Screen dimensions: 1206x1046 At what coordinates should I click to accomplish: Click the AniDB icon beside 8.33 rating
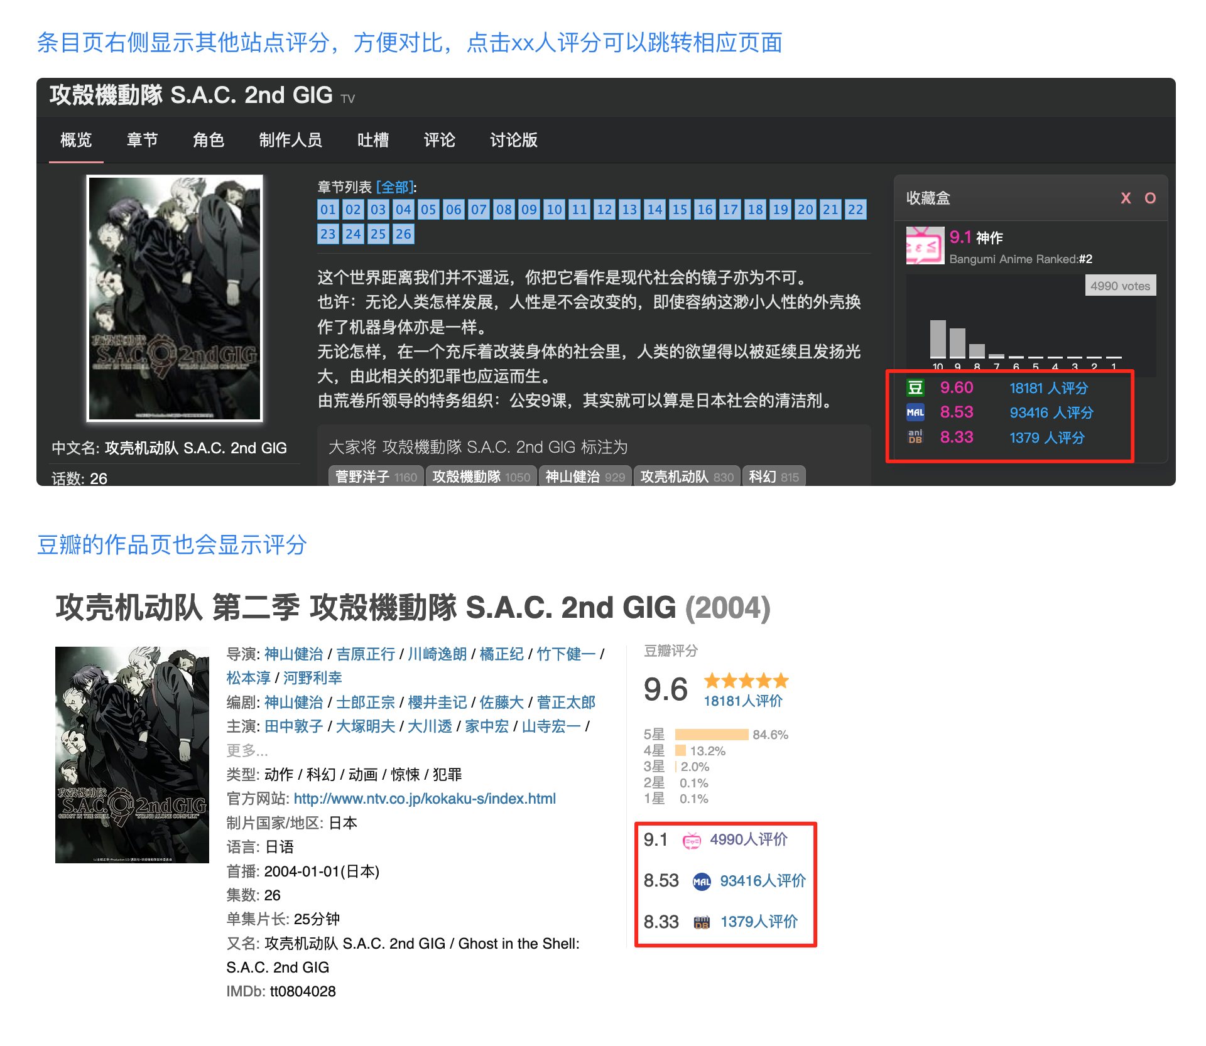click(x=915, y=437)
